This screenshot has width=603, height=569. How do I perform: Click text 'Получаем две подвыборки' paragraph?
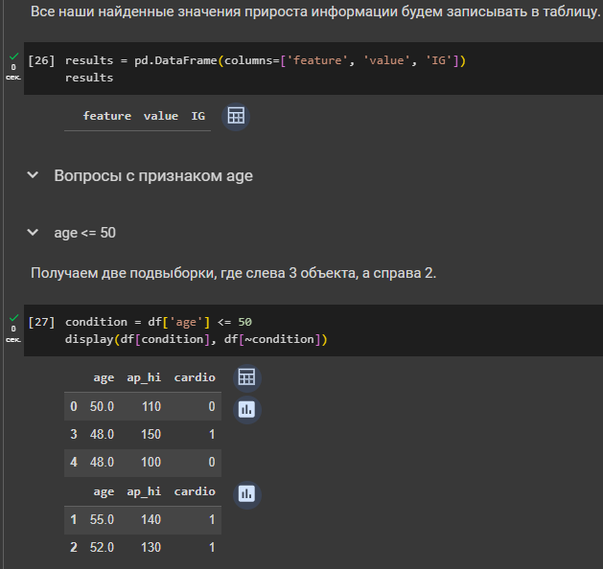pos(233,273)
